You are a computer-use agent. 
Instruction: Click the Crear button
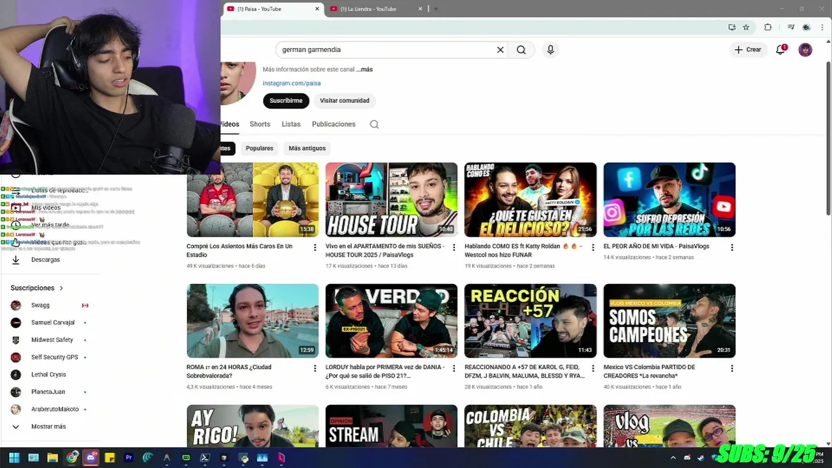click(747, 49)
